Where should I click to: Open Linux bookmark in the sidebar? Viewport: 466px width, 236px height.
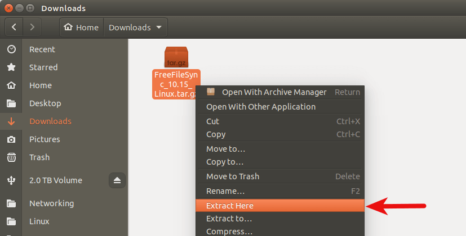coord(39,221)
